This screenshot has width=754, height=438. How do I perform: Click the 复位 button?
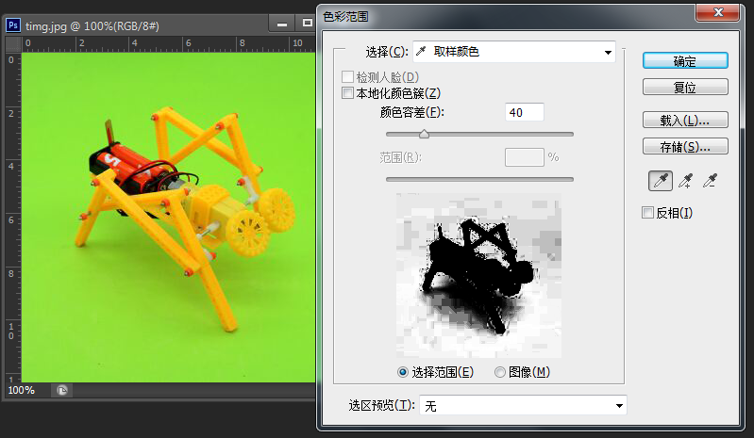685,88
